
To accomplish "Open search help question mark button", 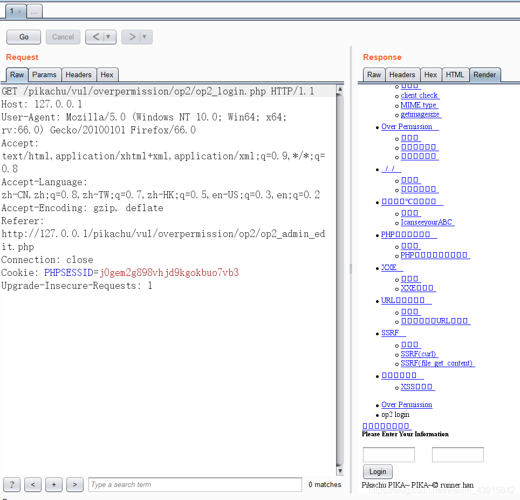I will point(12,484).
